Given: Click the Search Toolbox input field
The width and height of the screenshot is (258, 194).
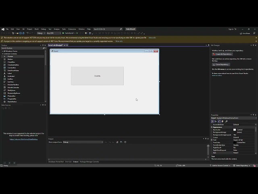Looking at the screenshot, I should point(22,48).
